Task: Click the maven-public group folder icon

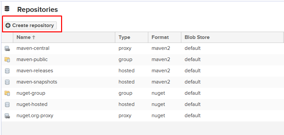Action: 7,60
